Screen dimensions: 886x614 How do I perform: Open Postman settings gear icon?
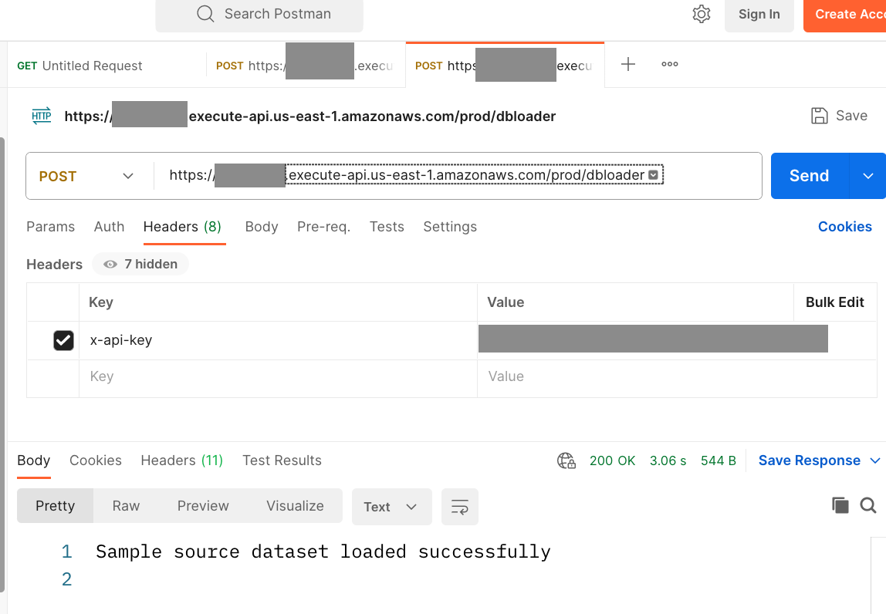pos(702,14)
